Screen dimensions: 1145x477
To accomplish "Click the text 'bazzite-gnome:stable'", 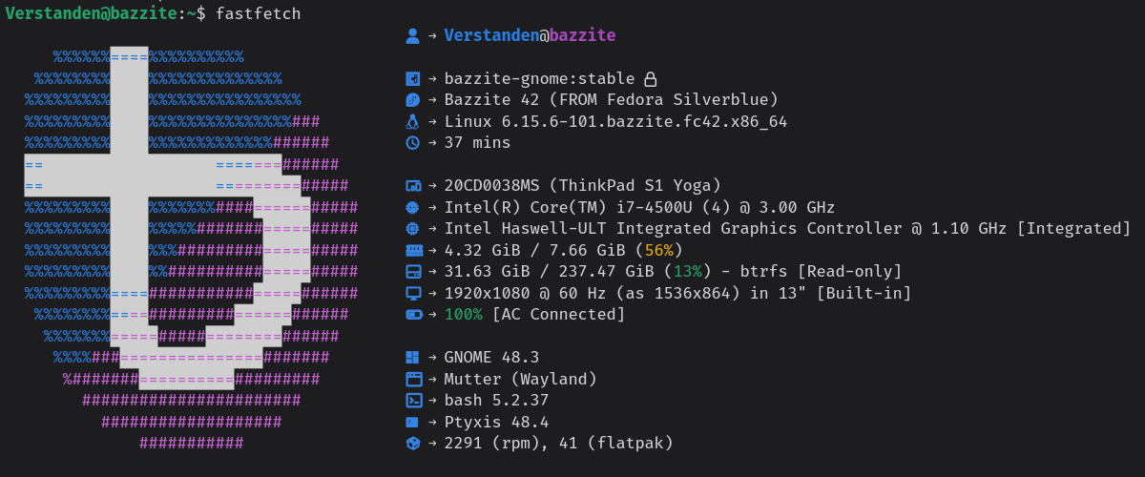I will (x=539, y=79).
